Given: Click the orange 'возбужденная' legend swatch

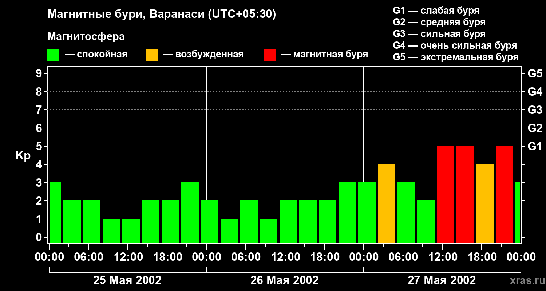Looking at the screenshot, I should [x=151, y=55].
